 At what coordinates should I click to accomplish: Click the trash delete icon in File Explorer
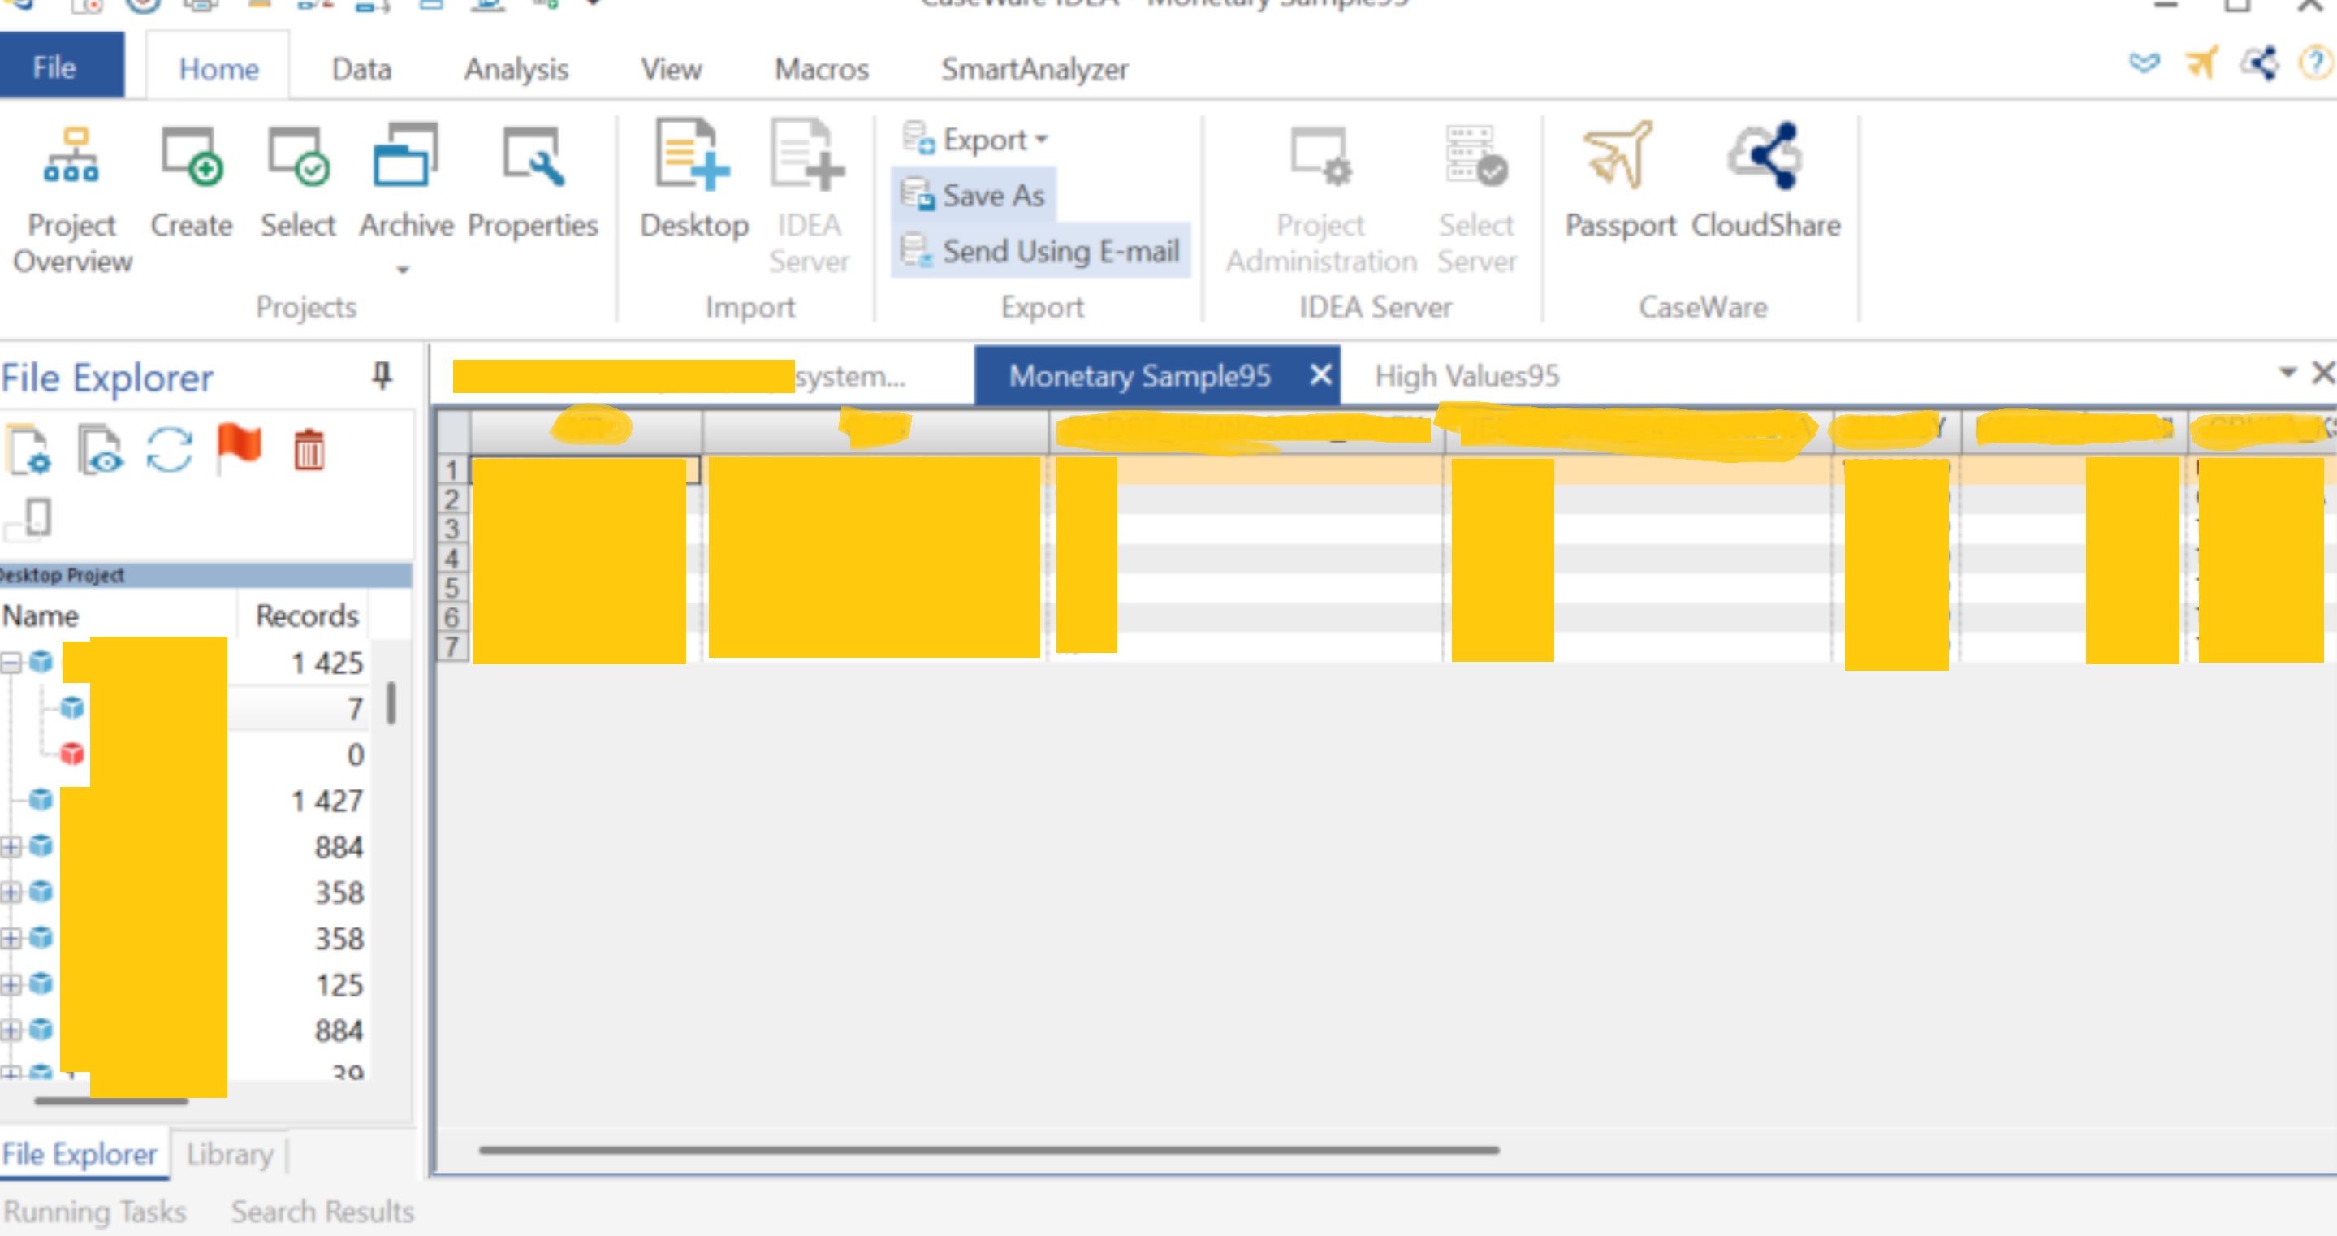pos(309,450)
